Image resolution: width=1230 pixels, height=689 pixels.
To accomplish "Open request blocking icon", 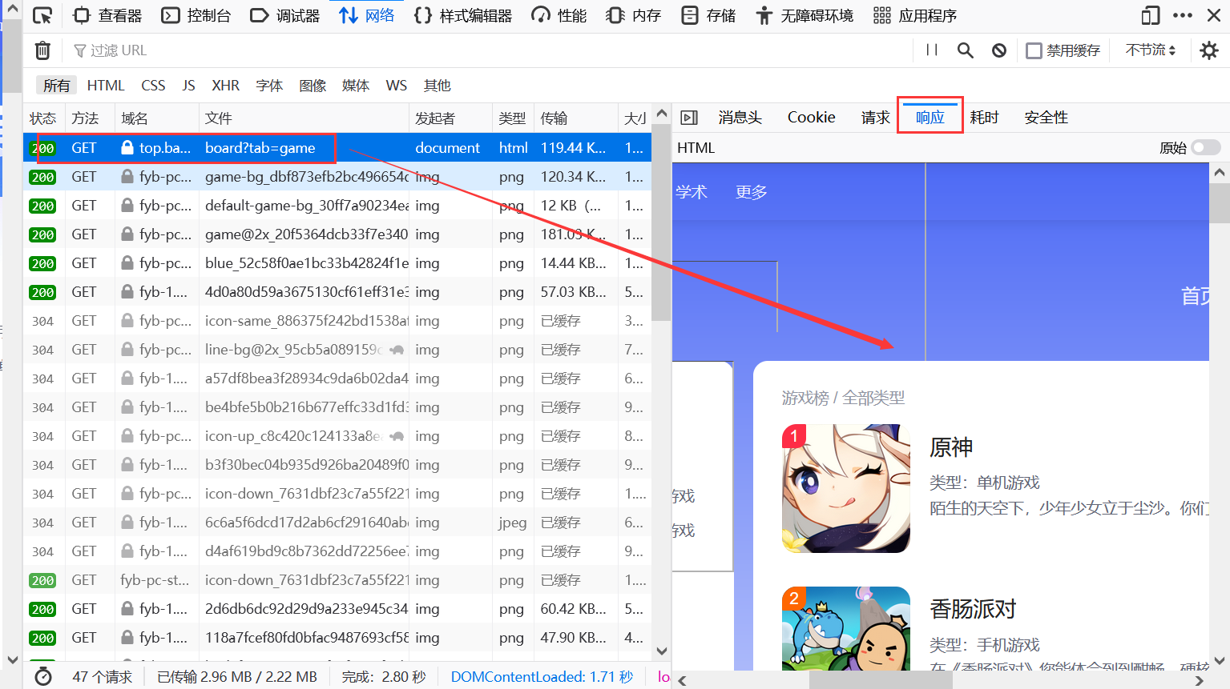I will (998, 50).
